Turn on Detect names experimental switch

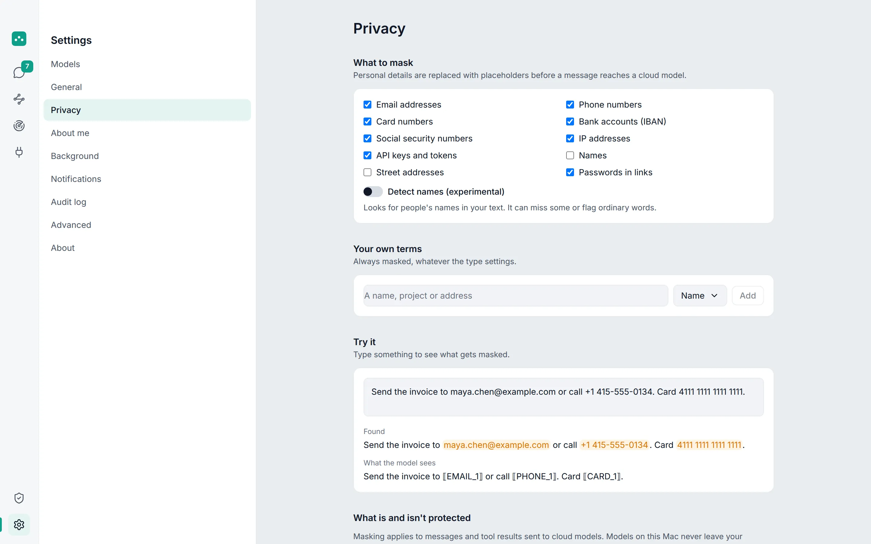pyautogui.click(x=373, y=192)
